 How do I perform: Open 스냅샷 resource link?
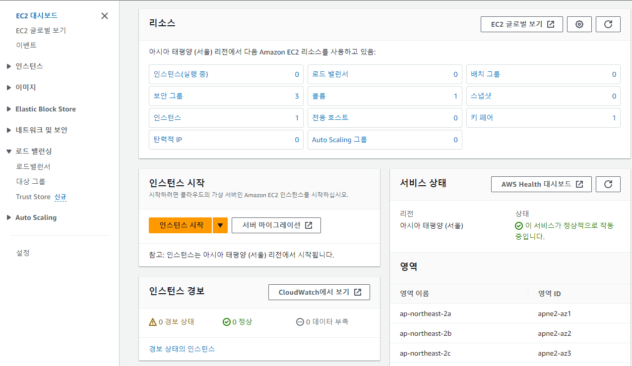point(481,96)
